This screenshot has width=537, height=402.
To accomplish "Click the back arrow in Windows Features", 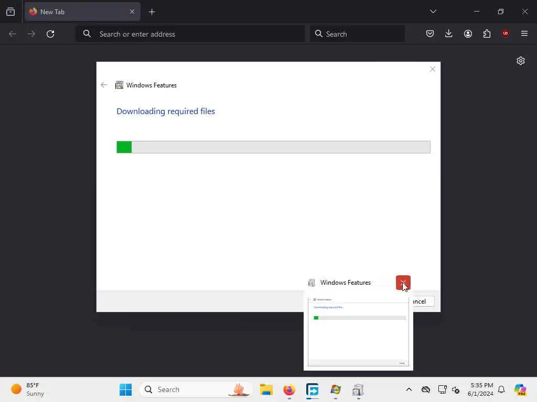I will point(104,85).
